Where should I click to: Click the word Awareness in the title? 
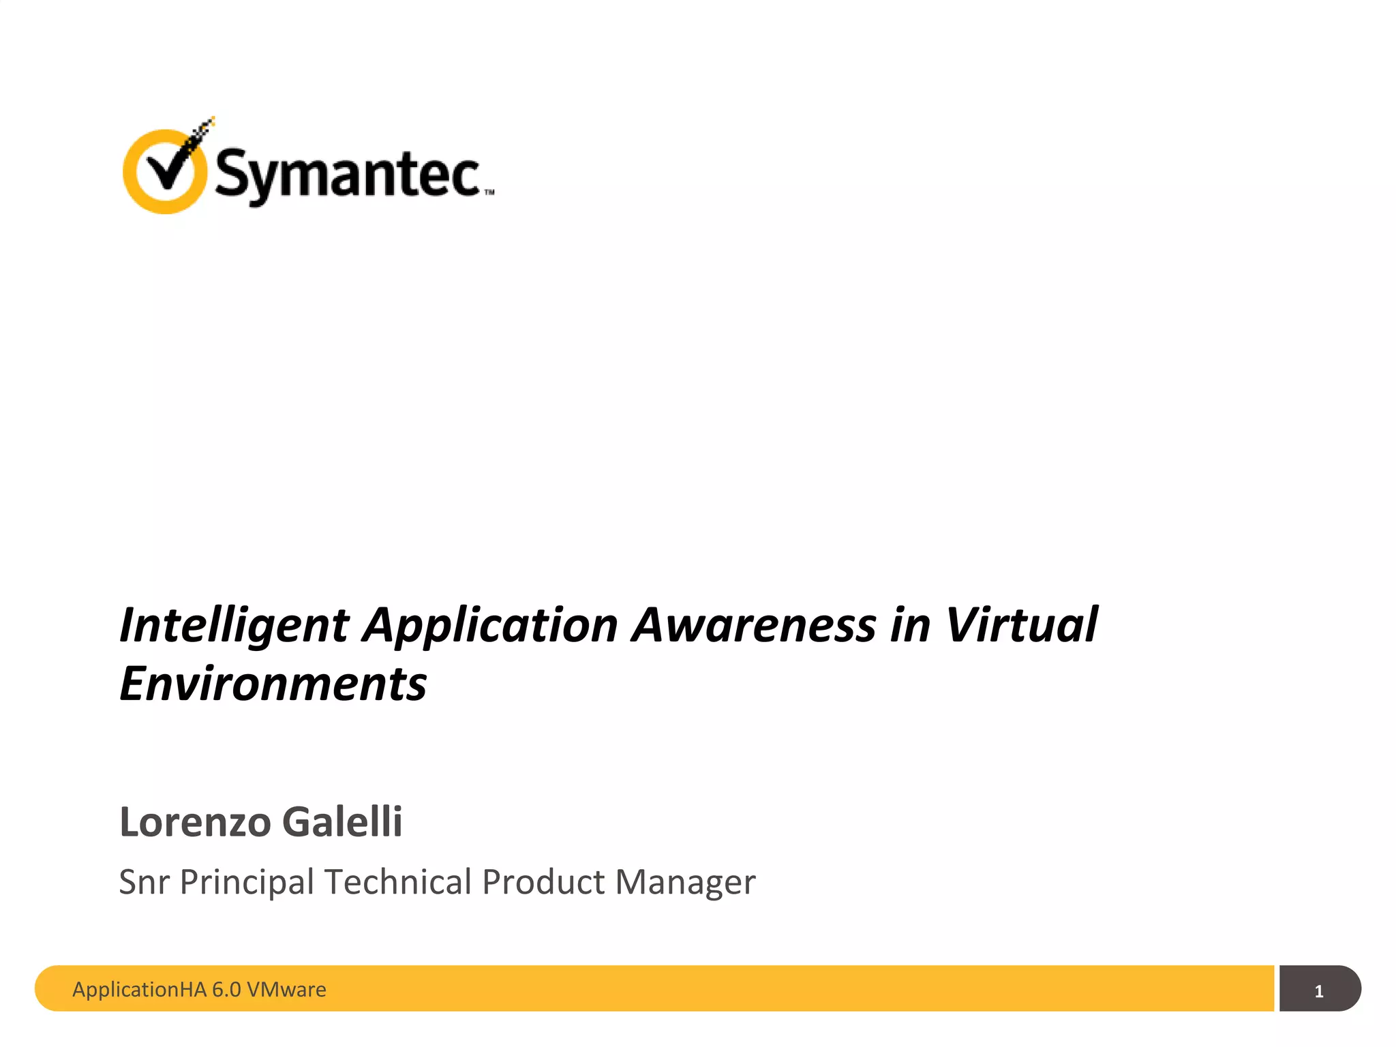tap(753, 626)
